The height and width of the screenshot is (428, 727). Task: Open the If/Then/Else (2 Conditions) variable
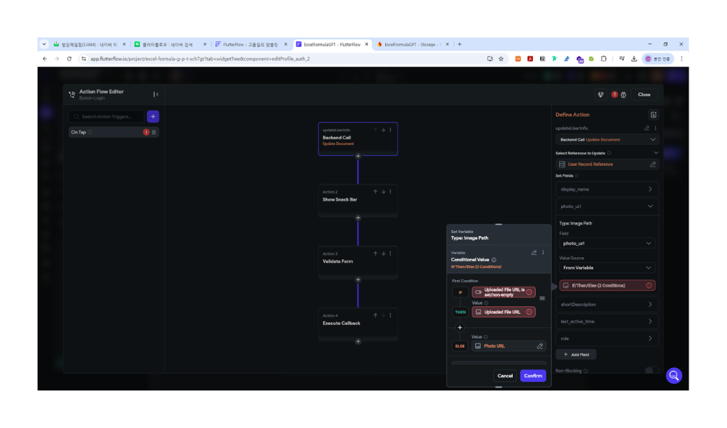(x=607, y=285)
